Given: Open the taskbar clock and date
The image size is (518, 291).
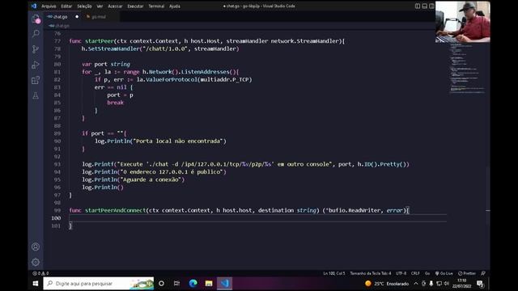Looking at the screenshot, I should (x=461, y=284).
